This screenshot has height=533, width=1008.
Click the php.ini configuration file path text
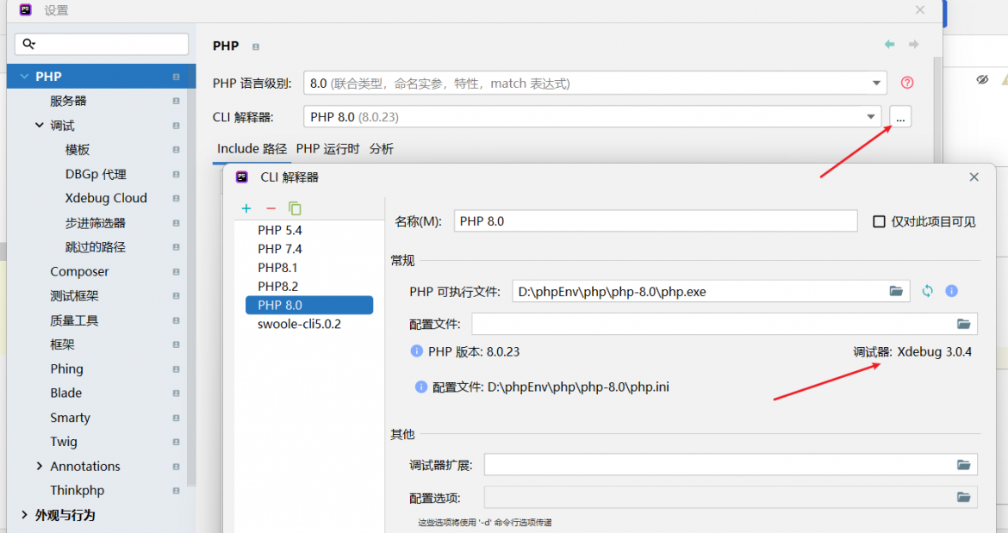[x=578, y=387]
